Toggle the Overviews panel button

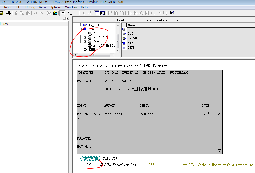click(x=97, y=13)
